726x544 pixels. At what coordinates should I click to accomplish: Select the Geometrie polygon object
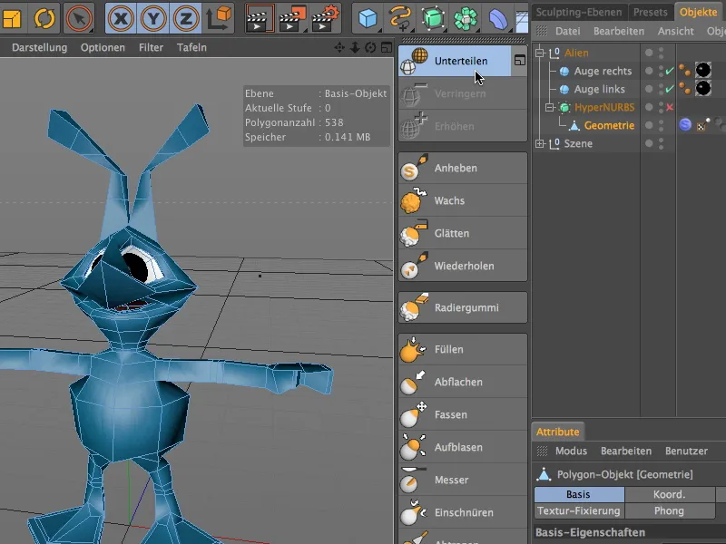[609, 125]
